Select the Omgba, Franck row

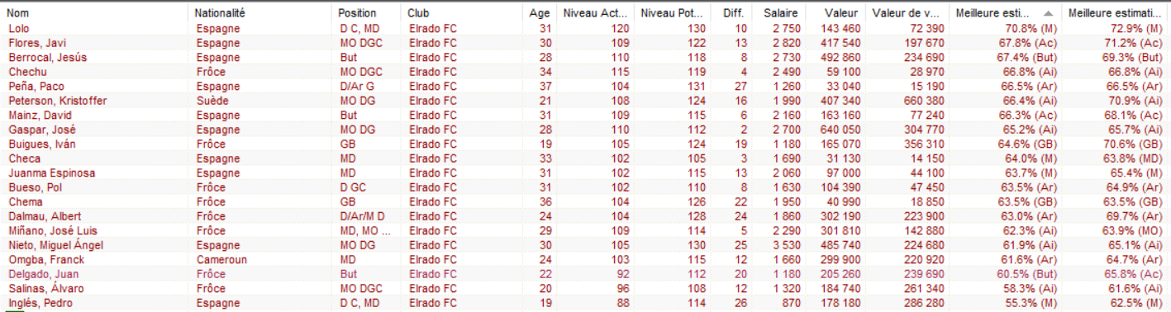(585, 260)
